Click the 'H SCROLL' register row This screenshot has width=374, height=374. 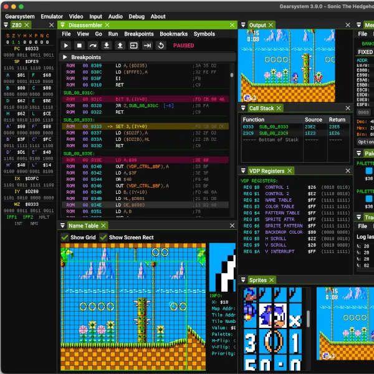pos(297,239)
